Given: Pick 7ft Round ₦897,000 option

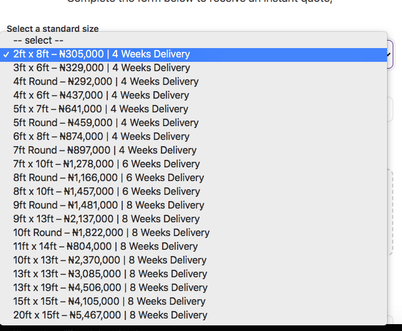Looking at the screenshot, I should [x=105, y=151].
